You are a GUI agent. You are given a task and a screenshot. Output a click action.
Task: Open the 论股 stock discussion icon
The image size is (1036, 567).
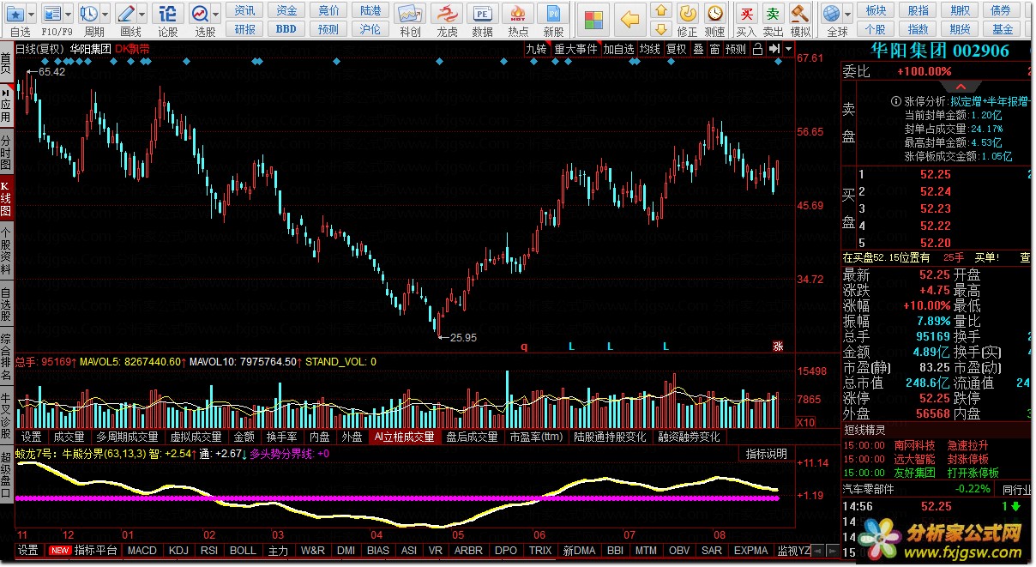(x=168, y=14)
